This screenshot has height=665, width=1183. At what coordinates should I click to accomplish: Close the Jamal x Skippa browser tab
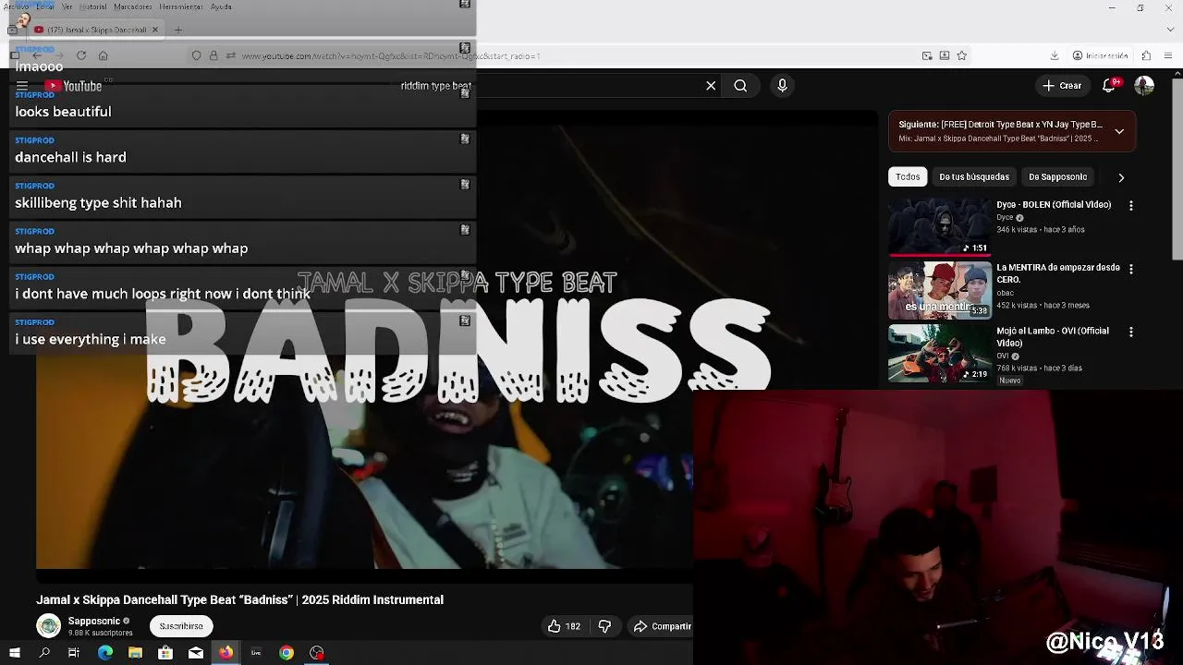155,30
